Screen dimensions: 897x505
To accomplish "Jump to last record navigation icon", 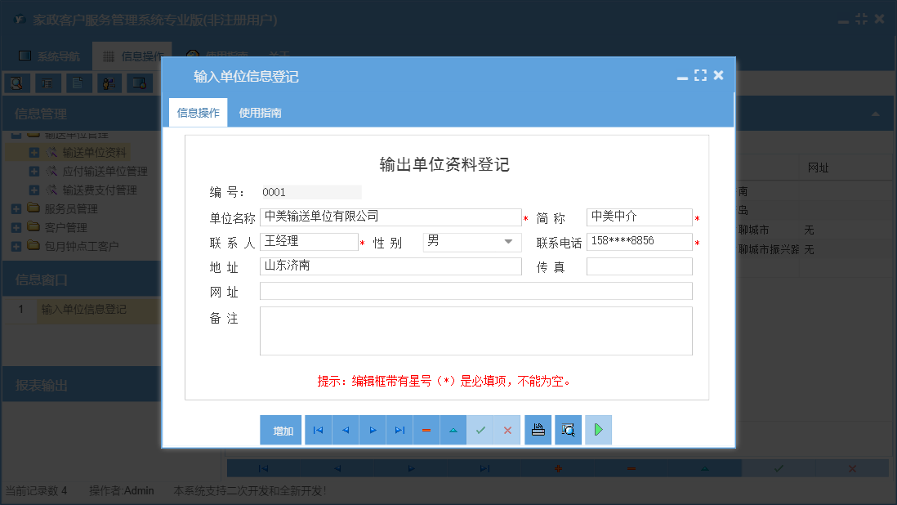I will tap(399, 429).
